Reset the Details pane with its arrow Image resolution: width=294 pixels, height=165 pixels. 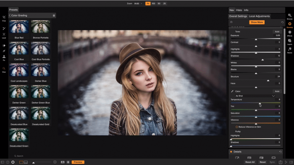click(x=280, y=152)
